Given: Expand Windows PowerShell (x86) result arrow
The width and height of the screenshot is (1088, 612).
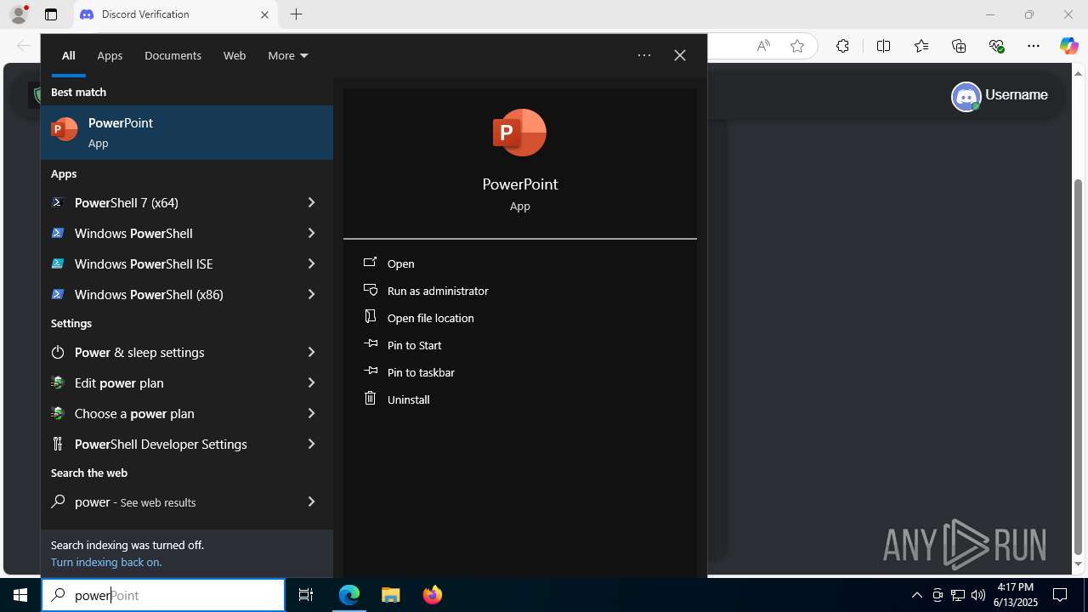Looking at the screenshot, I should [311, 294].
